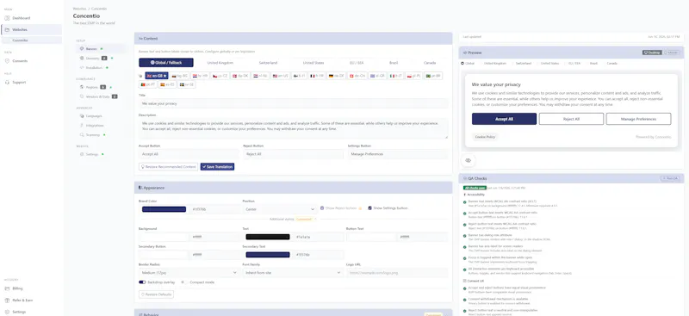
Task: Open the Websites folder icon in sidebar
Action: [7, 29]
